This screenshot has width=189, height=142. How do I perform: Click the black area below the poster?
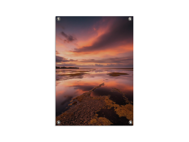[94, 134]
